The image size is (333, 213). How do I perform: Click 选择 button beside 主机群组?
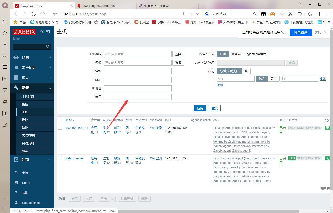(x=178, y=54)
